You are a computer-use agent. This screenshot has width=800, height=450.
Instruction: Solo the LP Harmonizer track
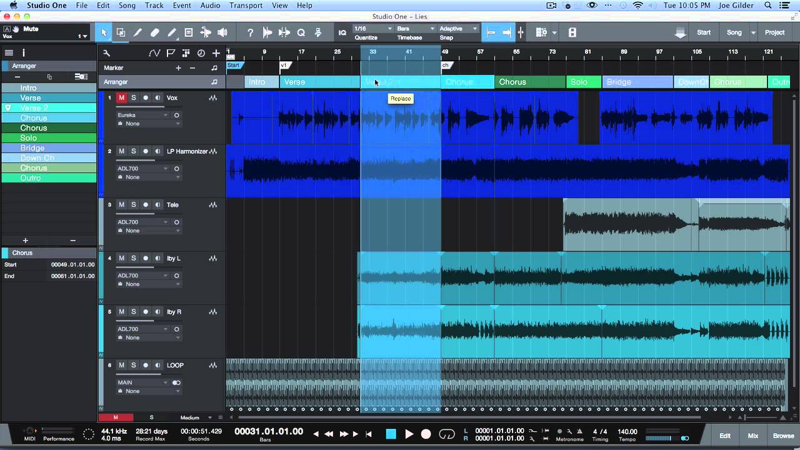133,151
